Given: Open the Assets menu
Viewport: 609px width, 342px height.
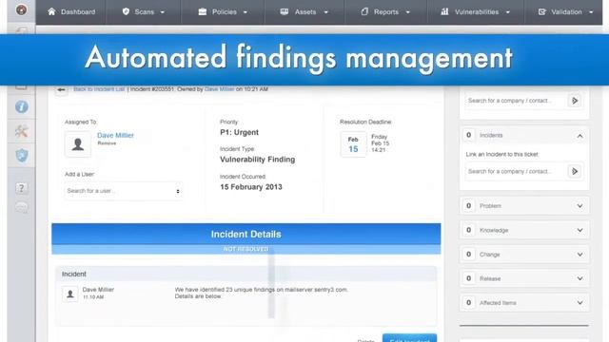Looking at the screenshot, I should click(304, 12).
